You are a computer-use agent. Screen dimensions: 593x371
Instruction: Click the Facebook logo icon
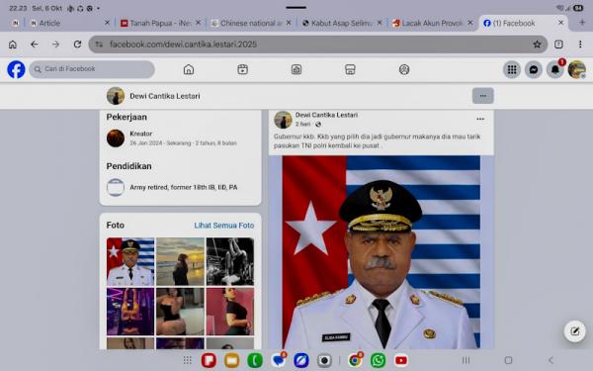click(x=16, y=69)
